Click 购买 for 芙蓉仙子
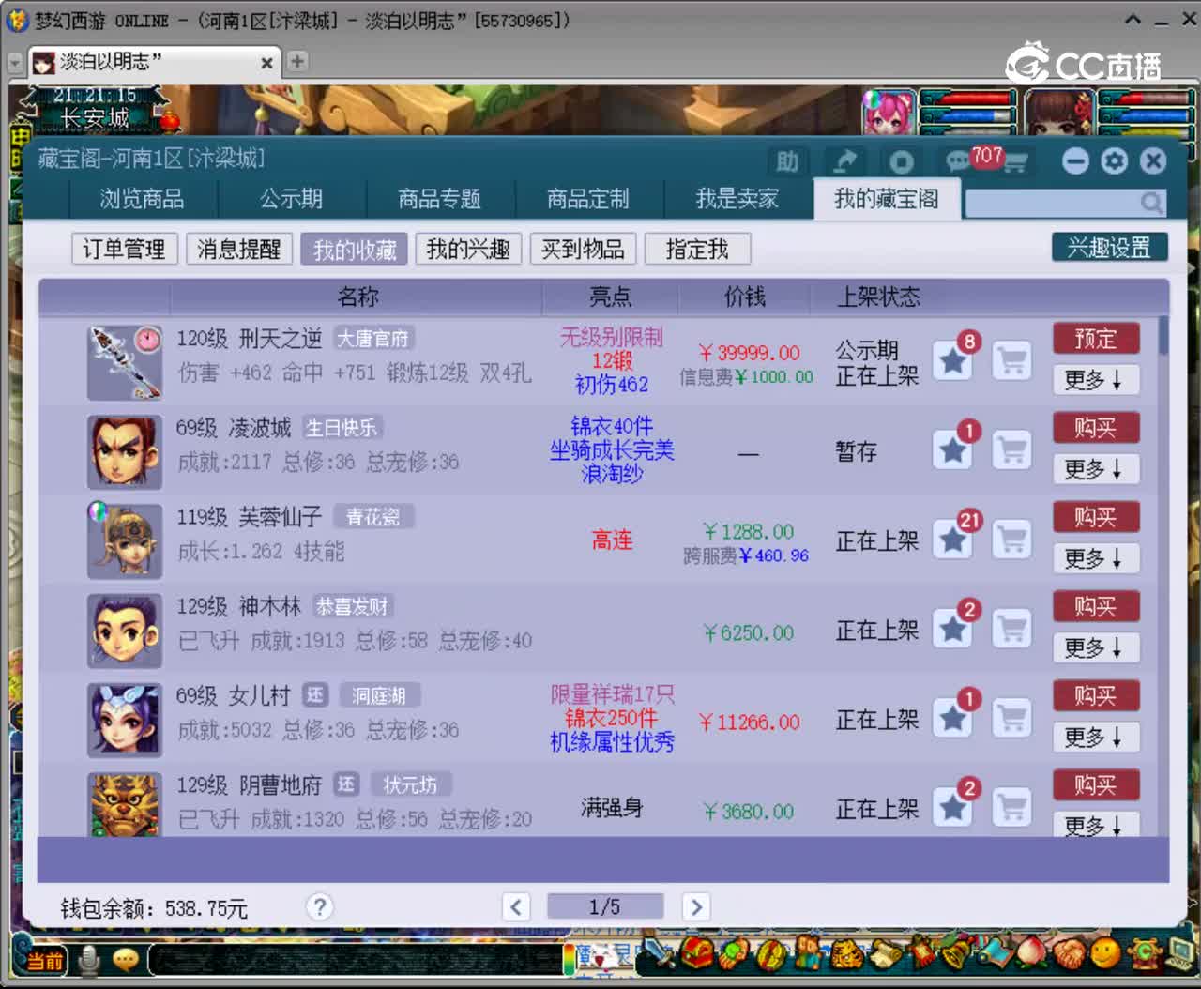1201x989 pixels. click(1095, 517)
